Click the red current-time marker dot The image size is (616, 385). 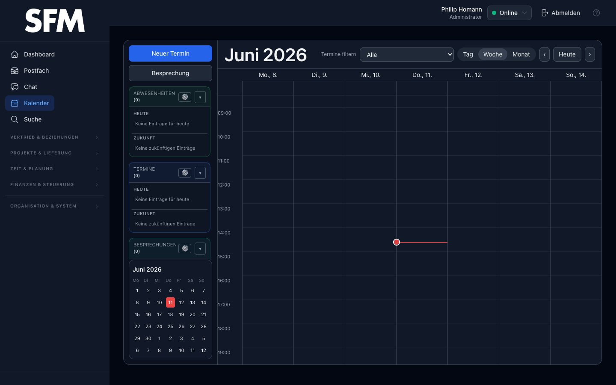[397, 242]
